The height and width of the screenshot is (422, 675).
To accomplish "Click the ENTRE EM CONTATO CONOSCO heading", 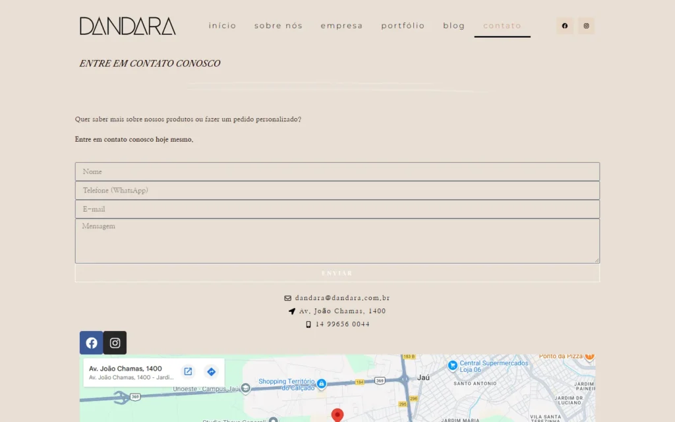I will (x=150, y=63).
